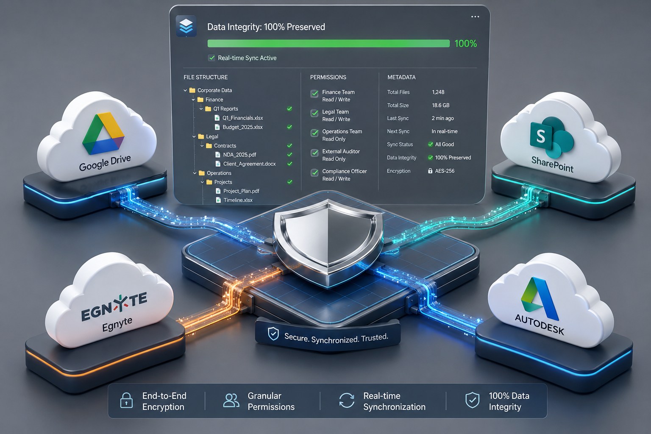
Task: Click the padlock End-to-End Encryption icon
Action: tap(126, 401)
